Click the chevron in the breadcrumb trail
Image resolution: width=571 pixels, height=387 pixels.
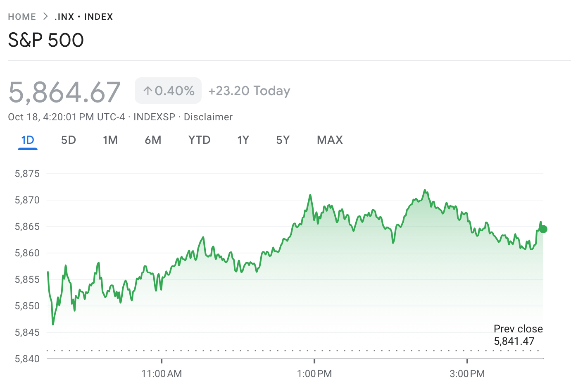tap(45, 16)
